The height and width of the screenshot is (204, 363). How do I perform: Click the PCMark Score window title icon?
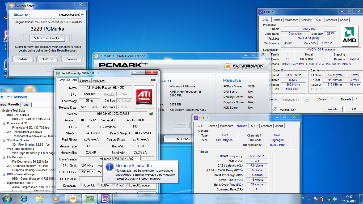click(x=11, y=6)
